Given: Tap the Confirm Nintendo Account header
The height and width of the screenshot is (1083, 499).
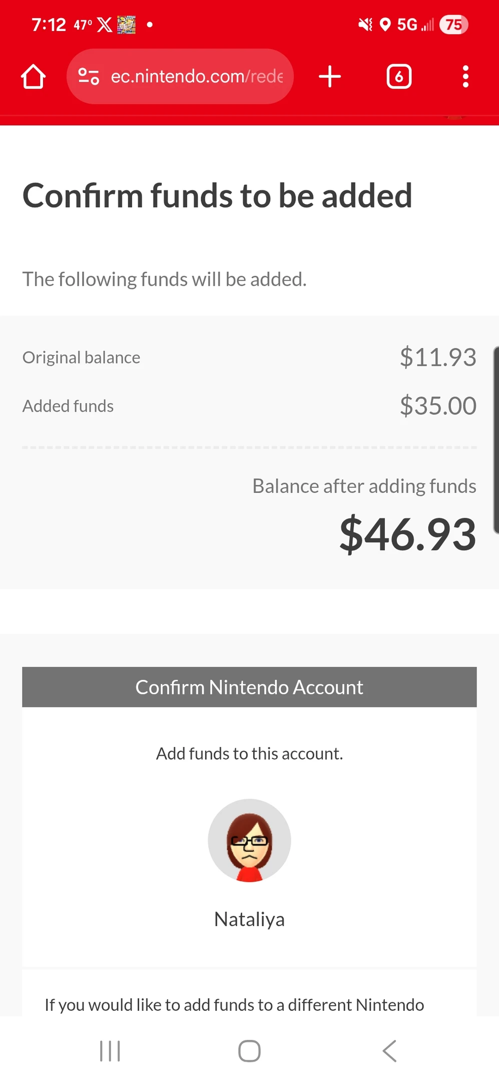Looking at the screenshot, I should [249, 687].
